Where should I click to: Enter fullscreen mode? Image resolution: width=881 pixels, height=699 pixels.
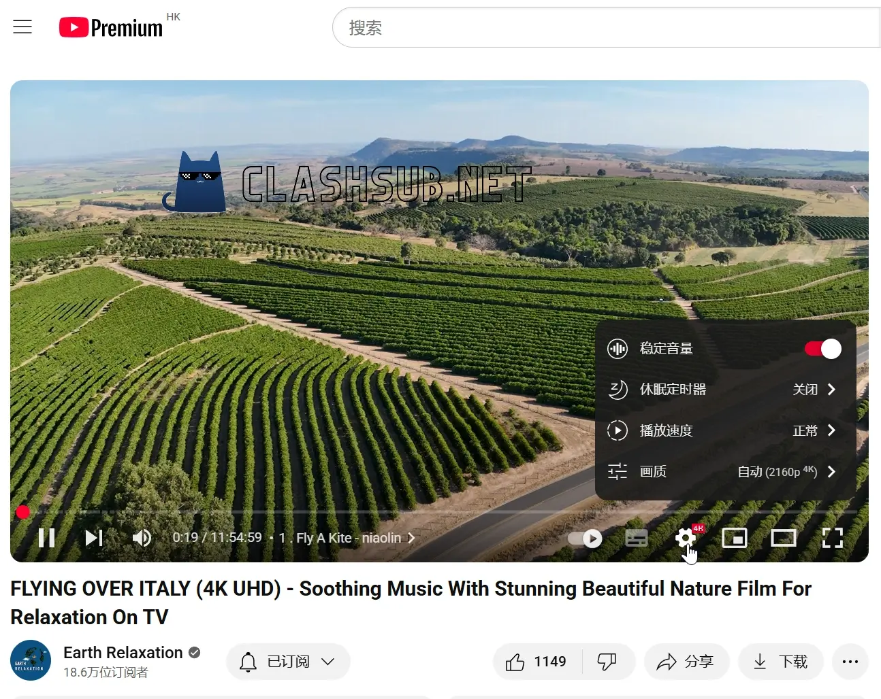(832, 538)
